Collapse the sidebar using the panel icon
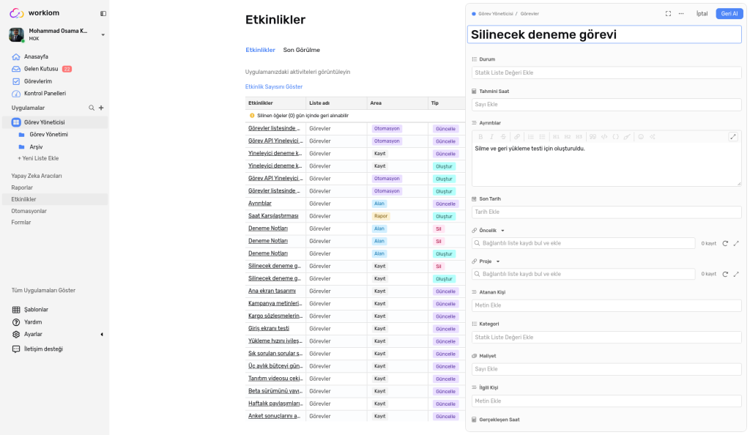The width and height of the screenshot is (750, 435). [103, 13]
